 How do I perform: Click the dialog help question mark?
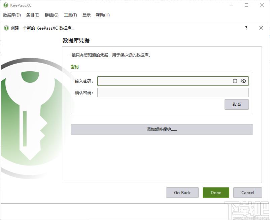pyautogui.click(x=246, y=28)
